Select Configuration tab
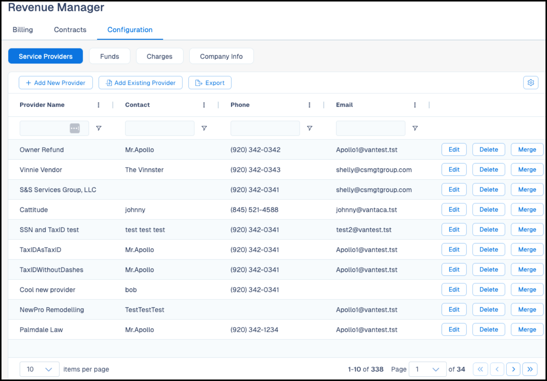547x381 pixels. [x=130, y=30]
